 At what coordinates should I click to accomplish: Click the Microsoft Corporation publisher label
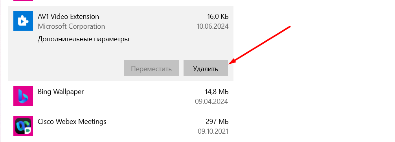tap(71, 26)
